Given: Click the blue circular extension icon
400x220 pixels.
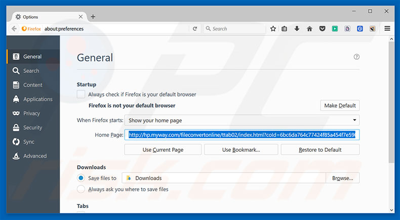Looking at the screenshot, I should [x=360, y=29].
